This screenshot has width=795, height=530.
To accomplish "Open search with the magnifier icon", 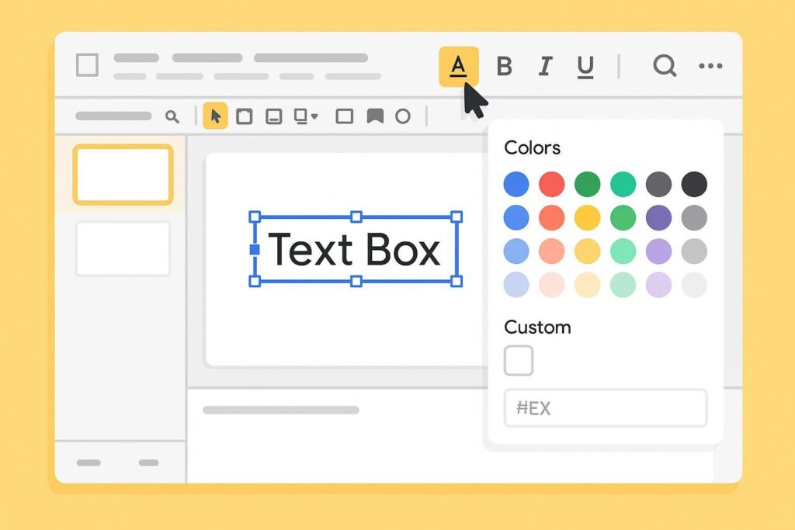I will pos(664,66).
